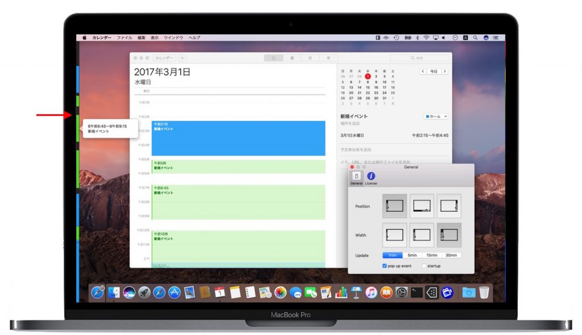Switch to the License preferences tab

coord(371,178)
